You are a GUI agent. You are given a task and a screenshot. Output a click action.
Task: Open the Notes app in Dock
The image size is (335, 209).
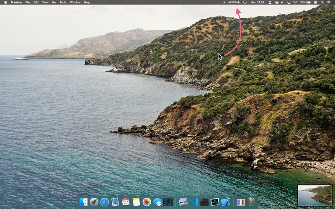[x=137, y=202]
